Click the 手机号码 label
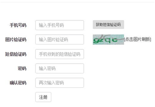Viewport: 155px width, 107px height. [18, 25]
